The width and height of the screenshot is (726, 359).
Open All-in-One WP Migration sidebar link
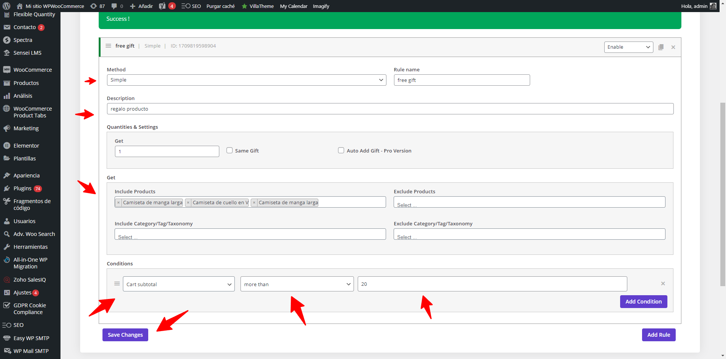pyautogui.click(x=30, y=263)
